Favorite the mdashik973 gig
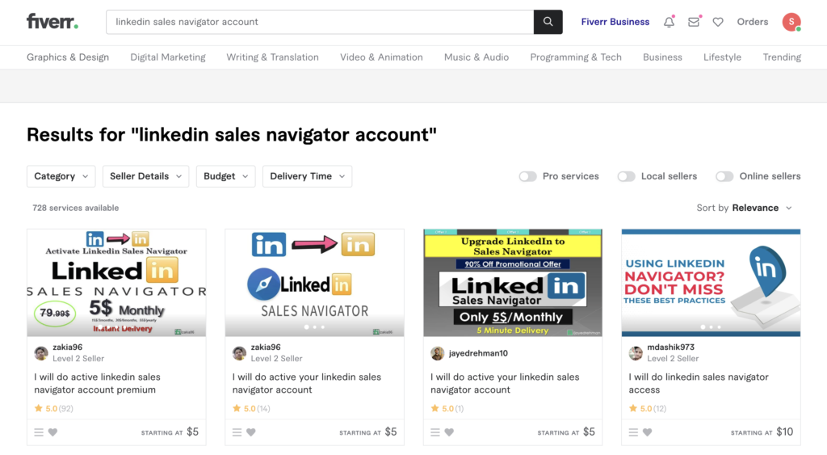Screen dimensions: 827x455 pyautogui.click(x=647, y=432)
